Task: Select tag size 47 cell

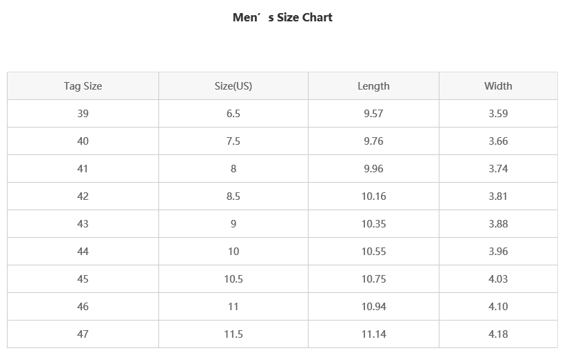Action: (83, 334)
